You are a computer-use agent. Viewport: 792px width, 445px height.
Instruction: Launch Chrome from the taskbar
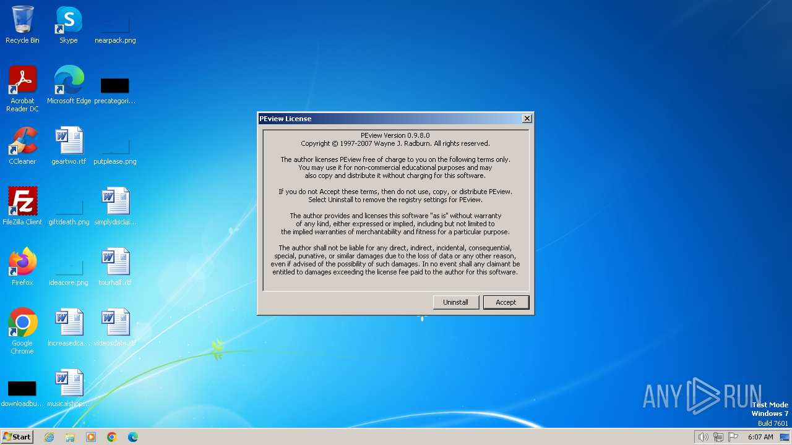point(112,437)
